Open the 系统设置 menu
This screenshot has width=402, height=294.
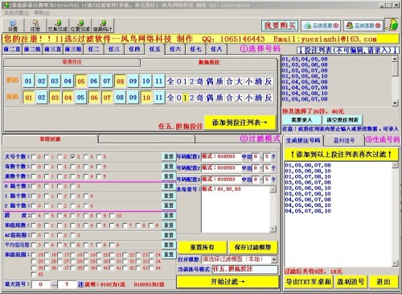[16, 13]
